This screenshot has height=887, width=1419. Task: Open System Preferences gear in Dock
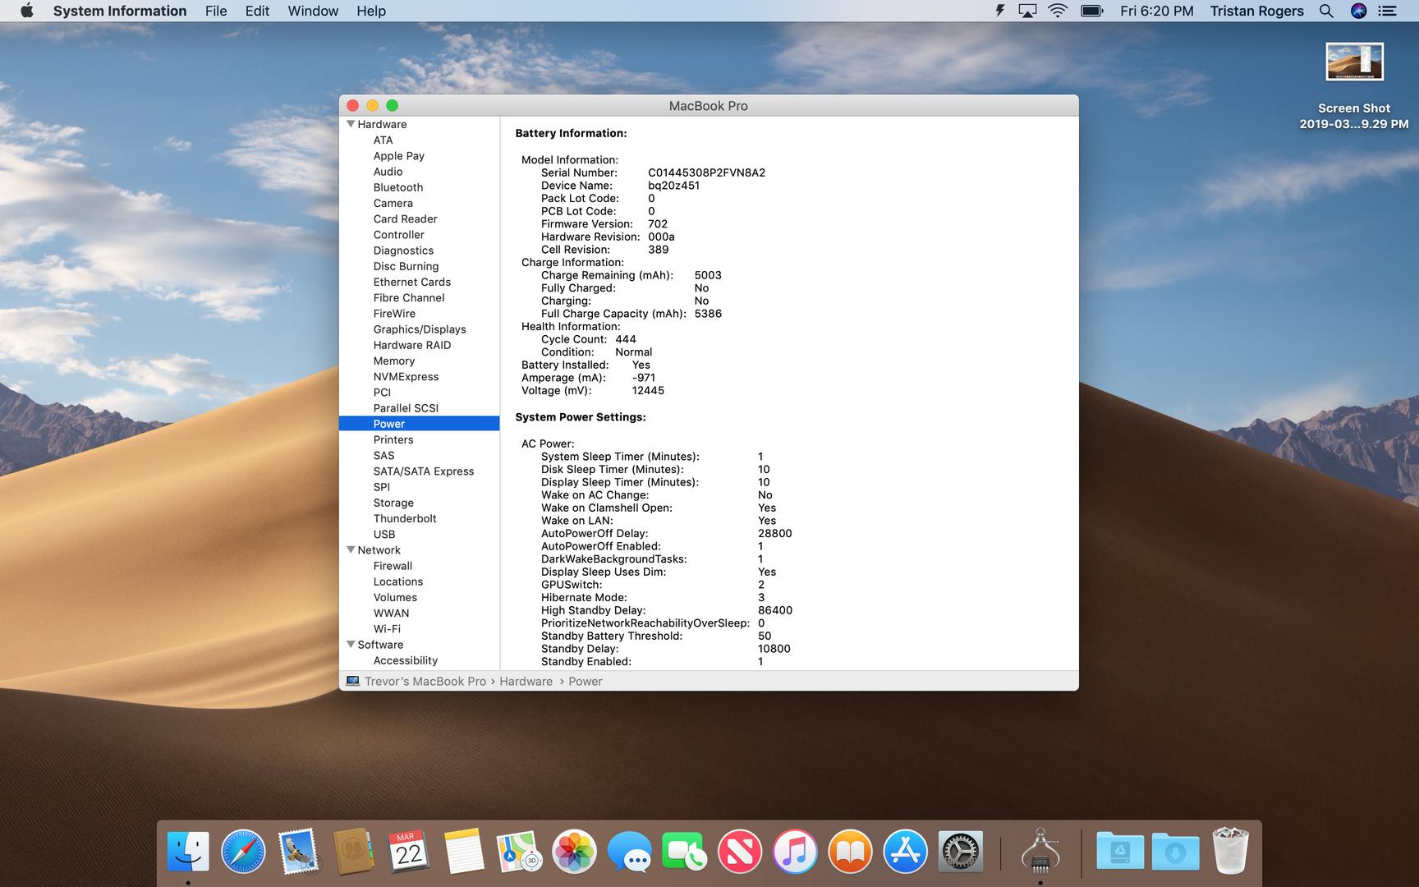tap(960, 852)
